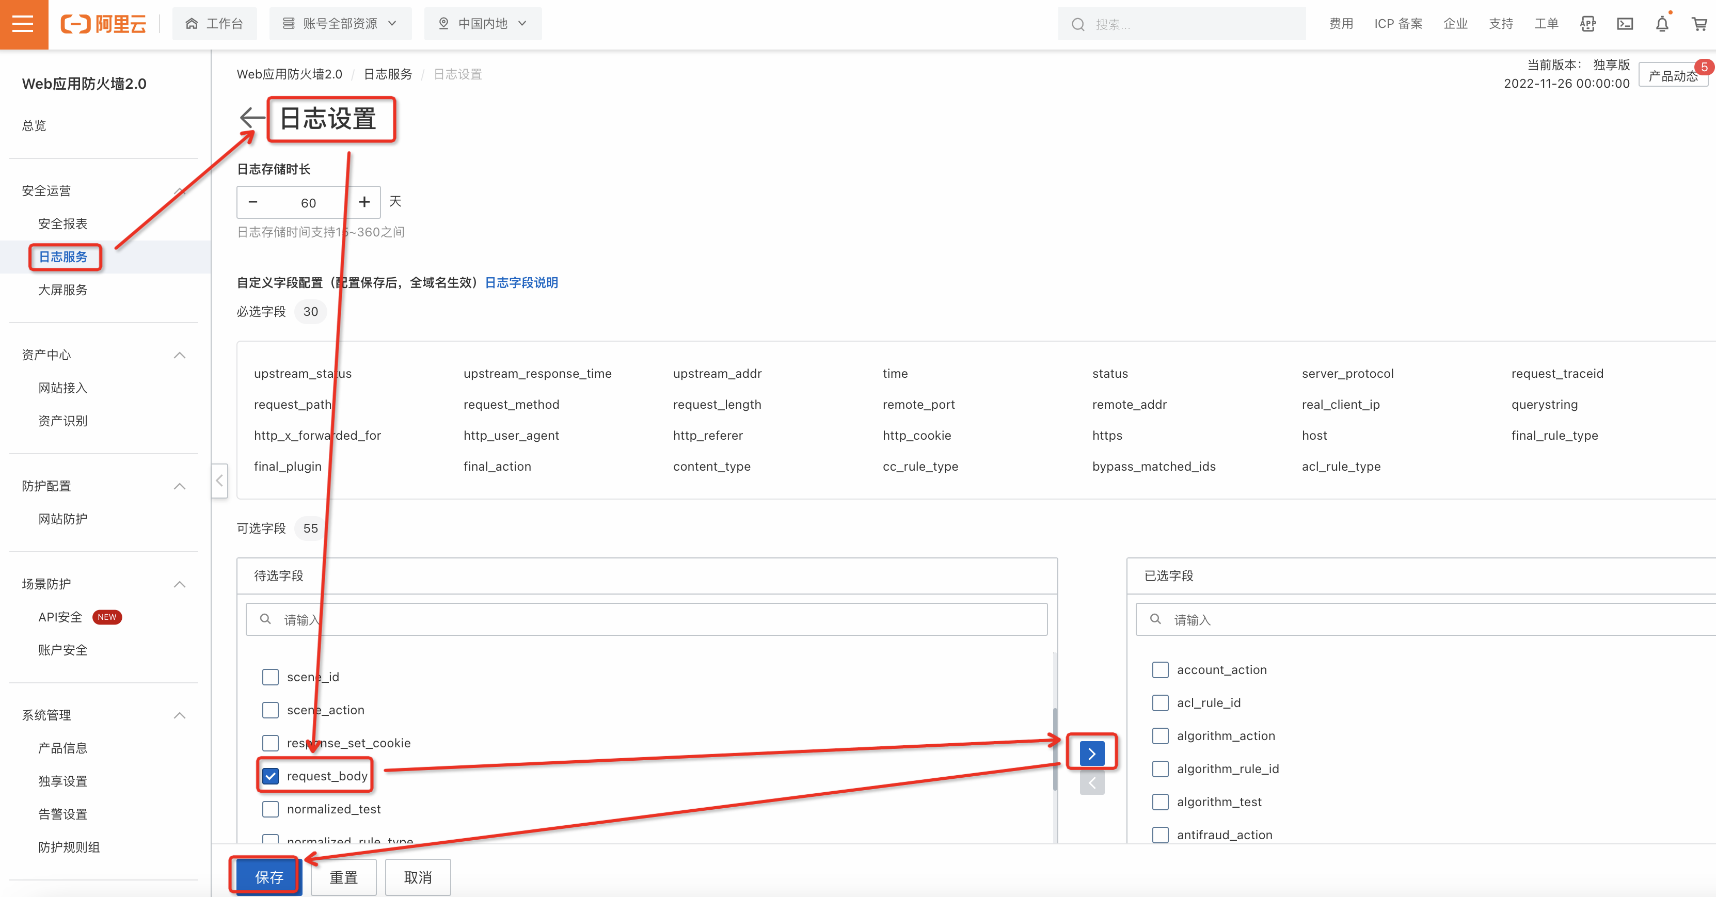Click the move-left transfer arrow
This screenshot has width=1716, height=897.
[1091, 783]
